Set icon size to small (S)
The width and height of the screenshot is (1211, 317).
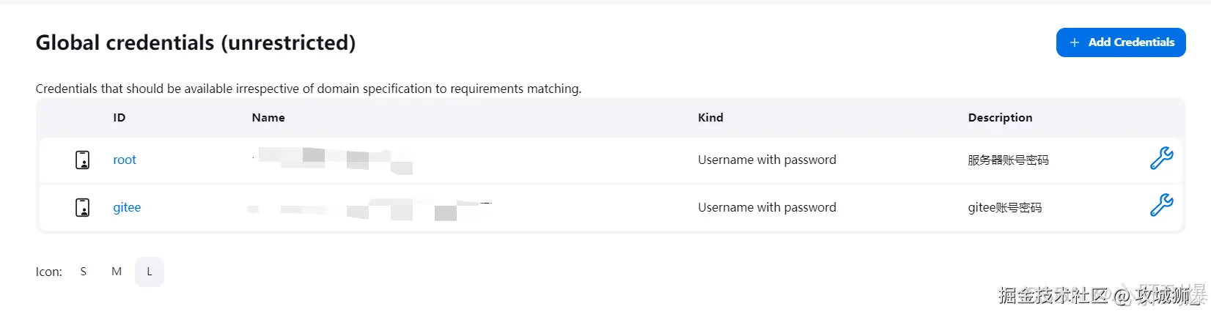pyautogui.click(x=84, y=272)
